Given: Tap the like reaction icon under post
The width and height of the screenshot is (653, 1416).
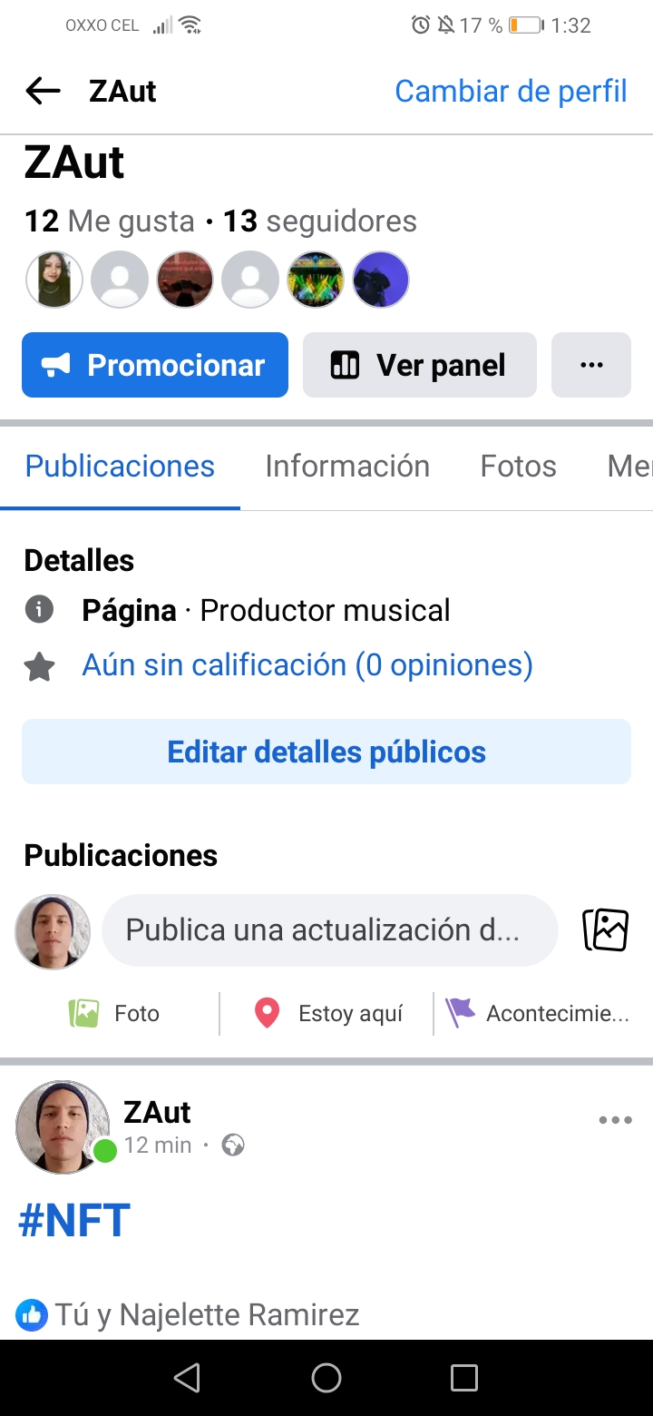Looking at the screenshot, I should click(x=32, y=1314).
